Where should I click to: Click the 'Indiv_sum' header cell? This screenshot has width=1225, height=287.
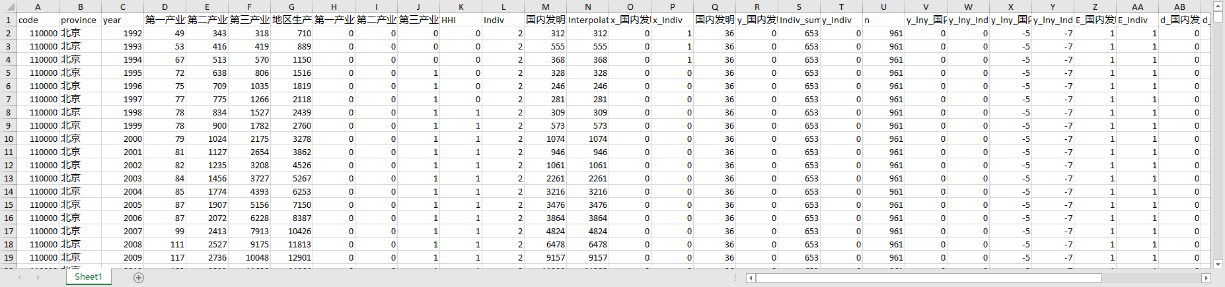[799, 20]
